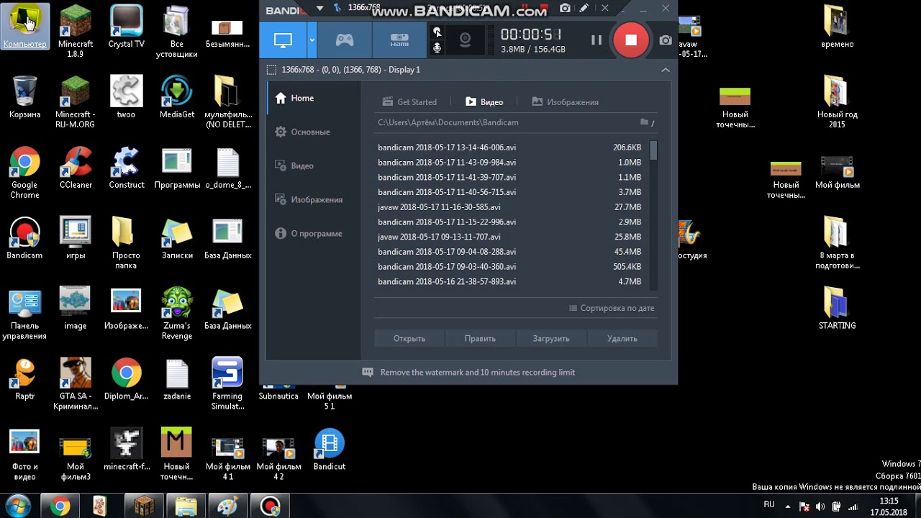Image resolution: width=921 pixels, height=518 pixels.
Task: Click Открыть button
Action: coord(409,338)
